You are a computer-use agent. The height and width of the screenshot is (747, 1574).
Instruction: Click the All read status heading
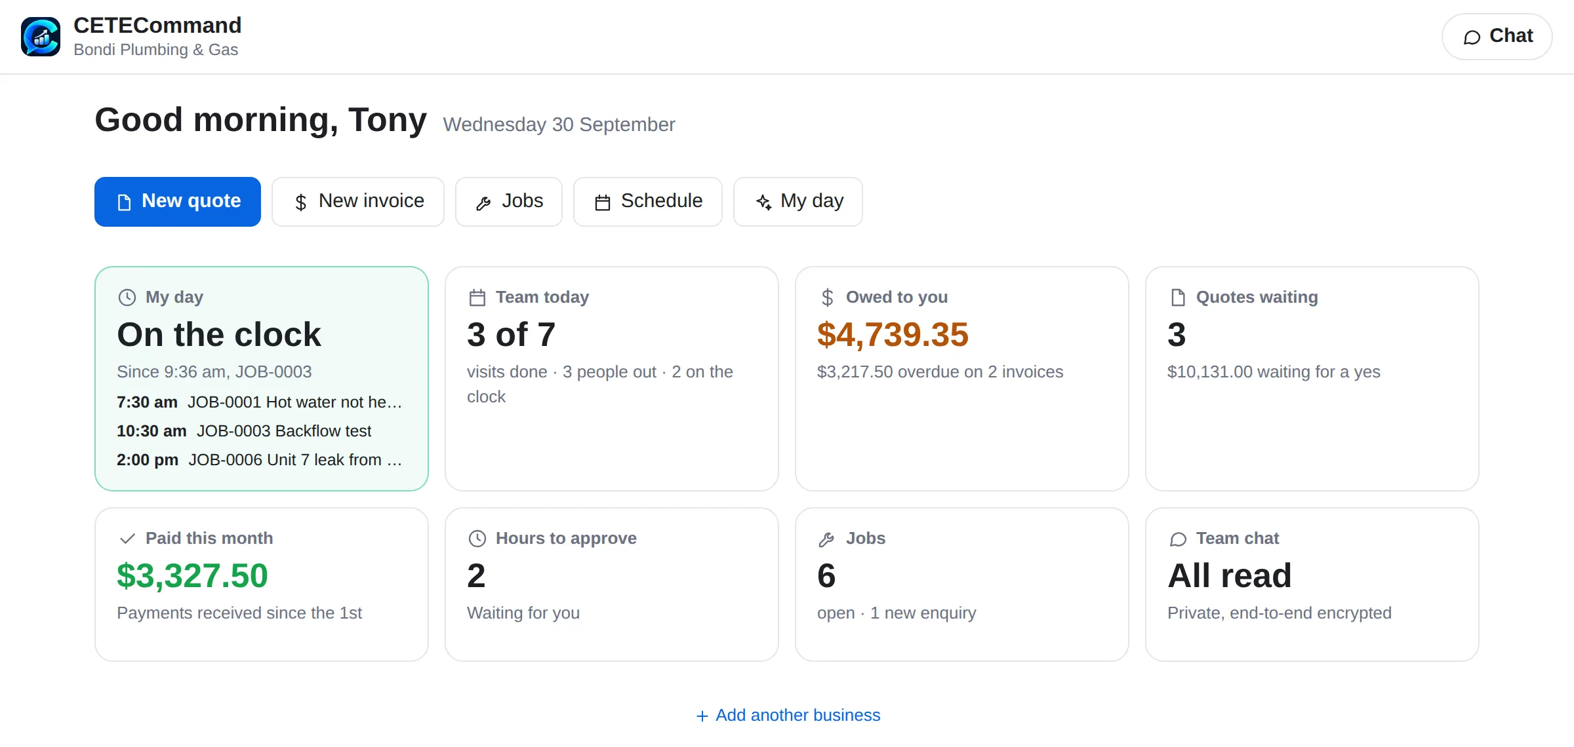1230,575
